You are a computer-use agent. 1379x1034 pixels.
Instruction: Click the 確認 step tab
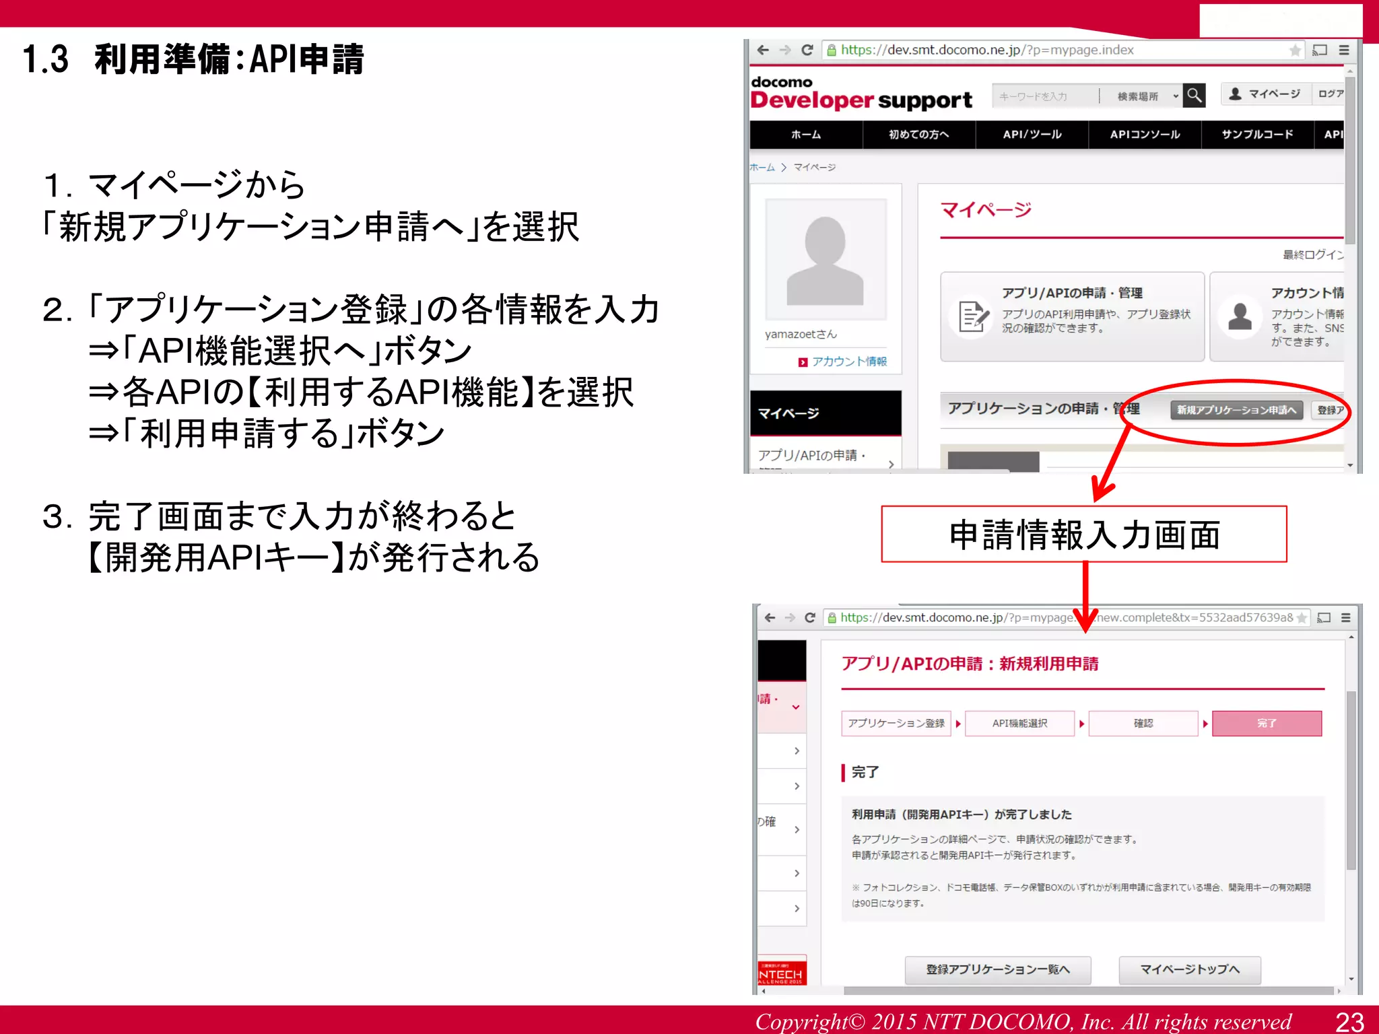pos(1143,723)
